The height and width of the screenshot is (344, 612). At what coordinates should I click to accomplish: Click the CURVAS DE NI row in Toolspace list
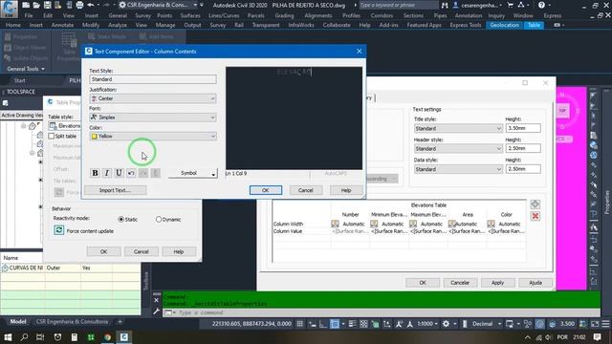[70, 268]
